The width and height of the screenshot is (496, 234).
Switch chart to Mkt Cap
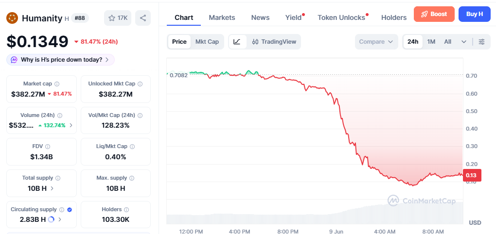[207, 42]
